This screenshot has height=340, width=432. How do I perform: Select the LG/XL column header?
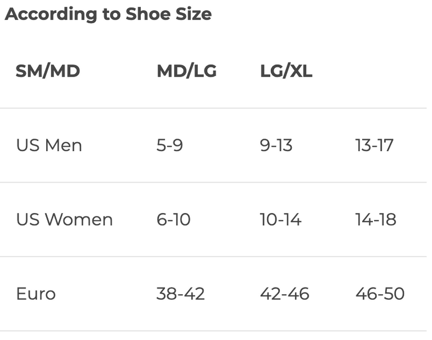click(286, 71)
